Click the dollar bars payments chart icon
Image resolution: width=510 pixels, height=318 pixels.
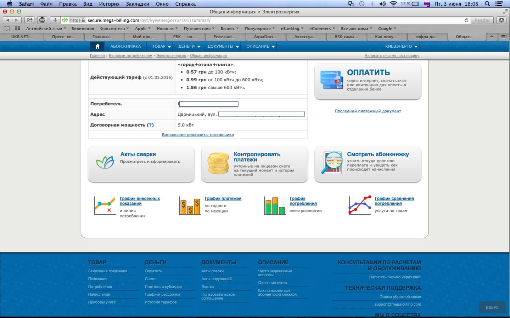[x=190, y=206]
